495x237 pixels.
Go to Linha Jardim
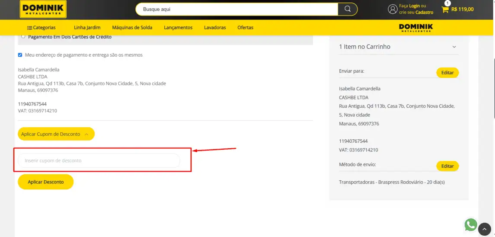click(x=87, y=28)
